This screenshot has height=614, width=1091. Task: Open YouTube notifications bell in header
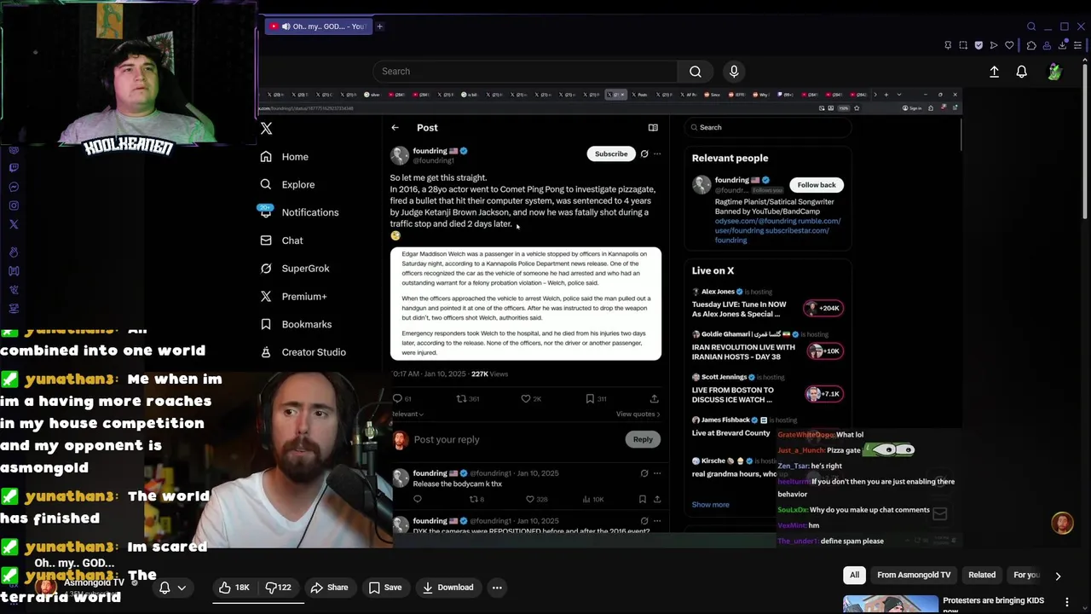(x=1021, y=72)
